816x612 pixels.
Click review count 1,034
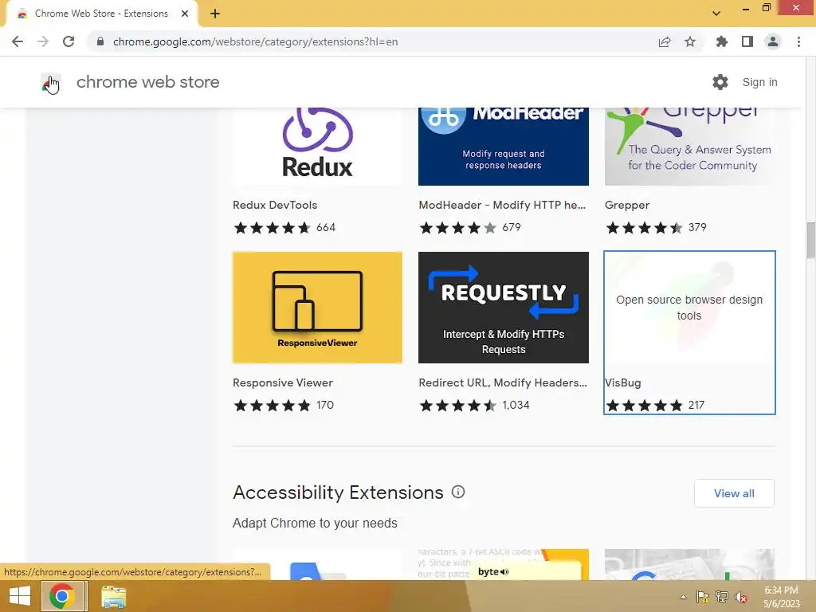point(516,405)
